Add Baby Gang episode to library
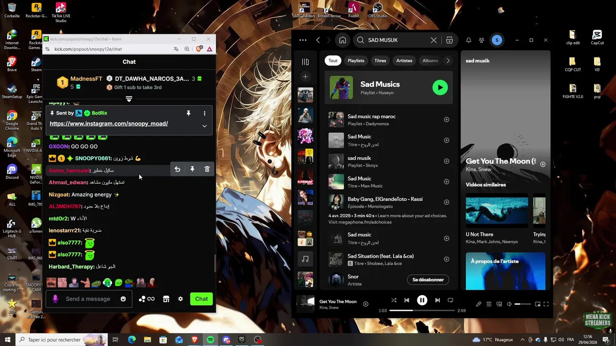616x346 pixels. point(447,202)
